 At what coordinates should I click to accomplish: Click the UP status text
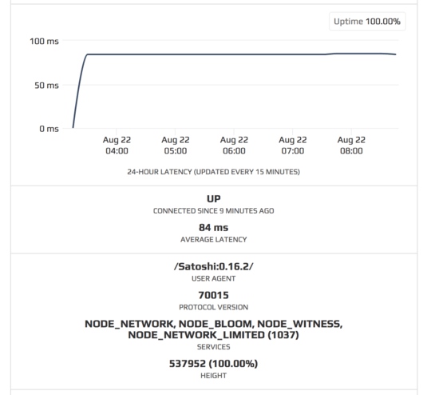(214, 198)
